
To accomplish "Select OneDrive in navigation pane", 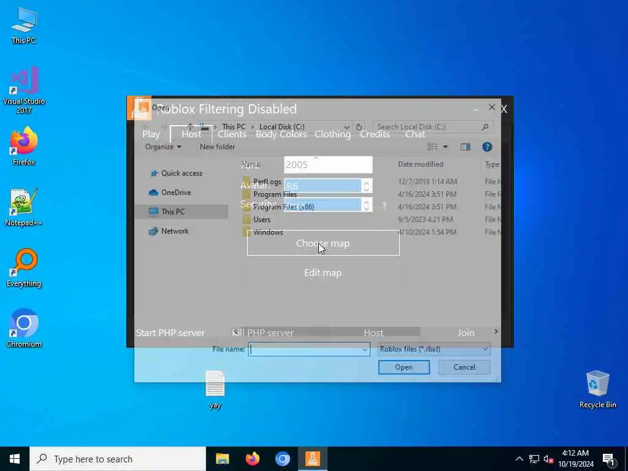I will pyautogui.click(x=170, y=193).
